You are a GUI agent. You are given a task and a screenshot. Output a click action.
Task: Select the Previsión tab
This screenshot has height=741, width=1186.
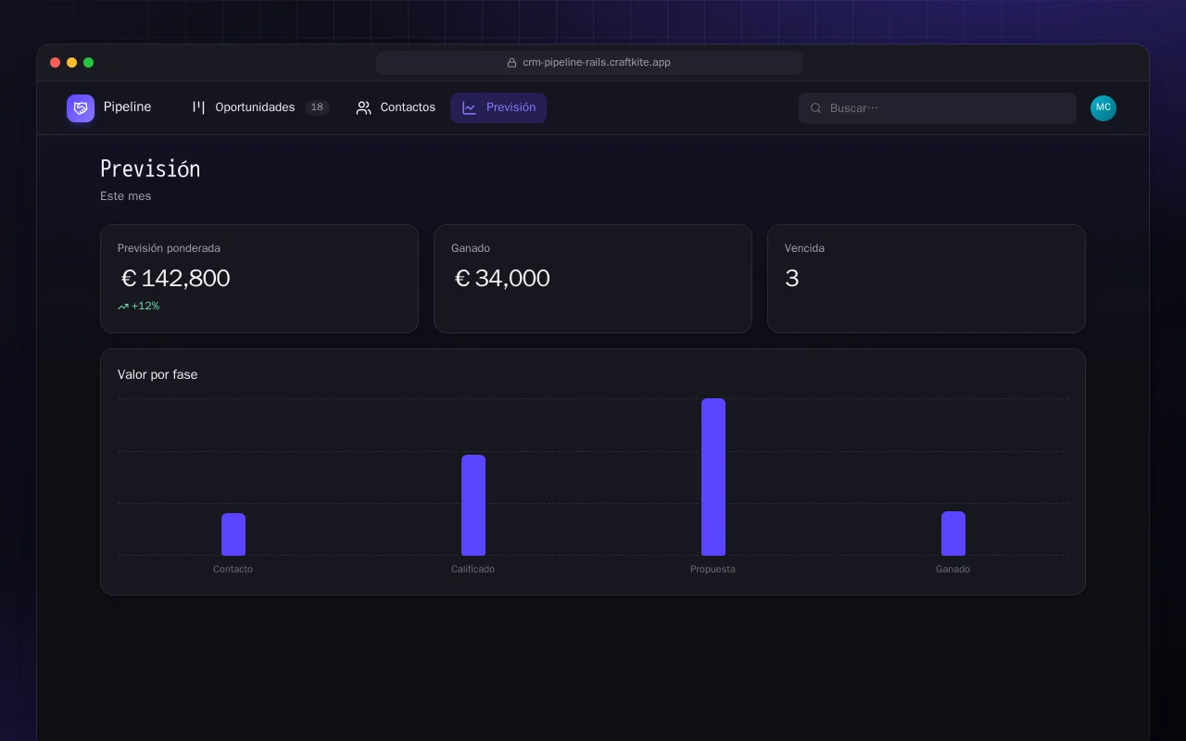[498, 107]
